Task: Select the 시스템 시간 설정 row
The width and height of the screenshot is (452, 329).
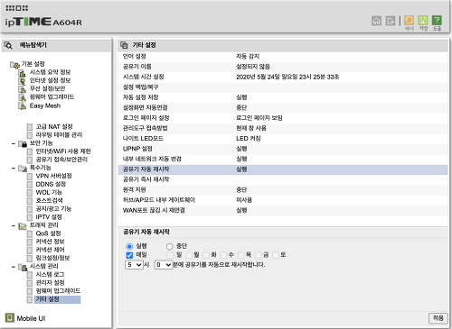Action: point(283,78)
